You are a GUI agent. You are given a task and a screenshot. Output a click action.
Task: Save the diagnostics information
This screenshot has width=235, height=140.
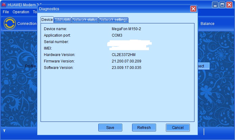[110, 128]
